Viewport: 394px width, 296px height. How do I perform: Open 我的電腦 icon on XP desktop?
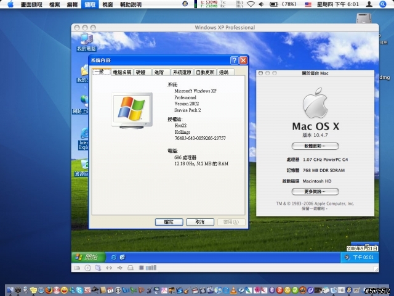(x=86, y=42)
